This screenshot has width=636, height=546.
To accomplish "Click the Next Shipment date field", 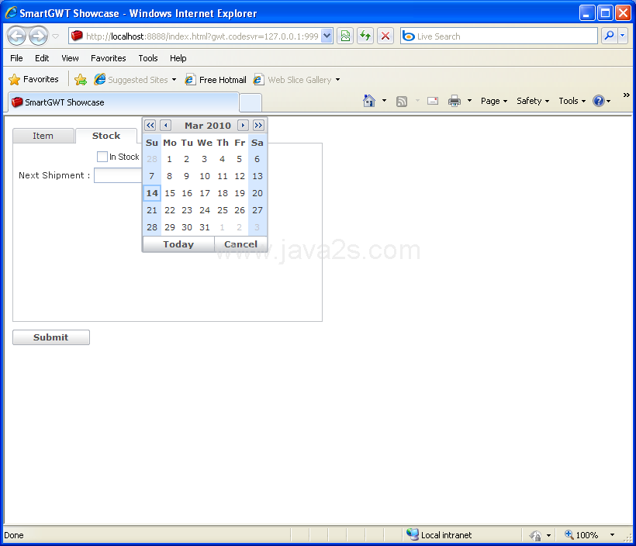I will [118, 175].
